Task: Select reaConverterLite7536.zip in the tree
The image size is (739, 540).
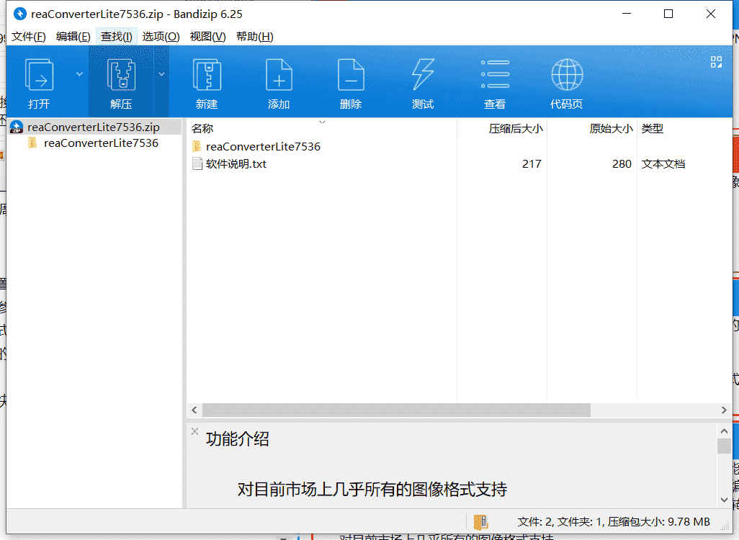Action: [x=94, y=127]
